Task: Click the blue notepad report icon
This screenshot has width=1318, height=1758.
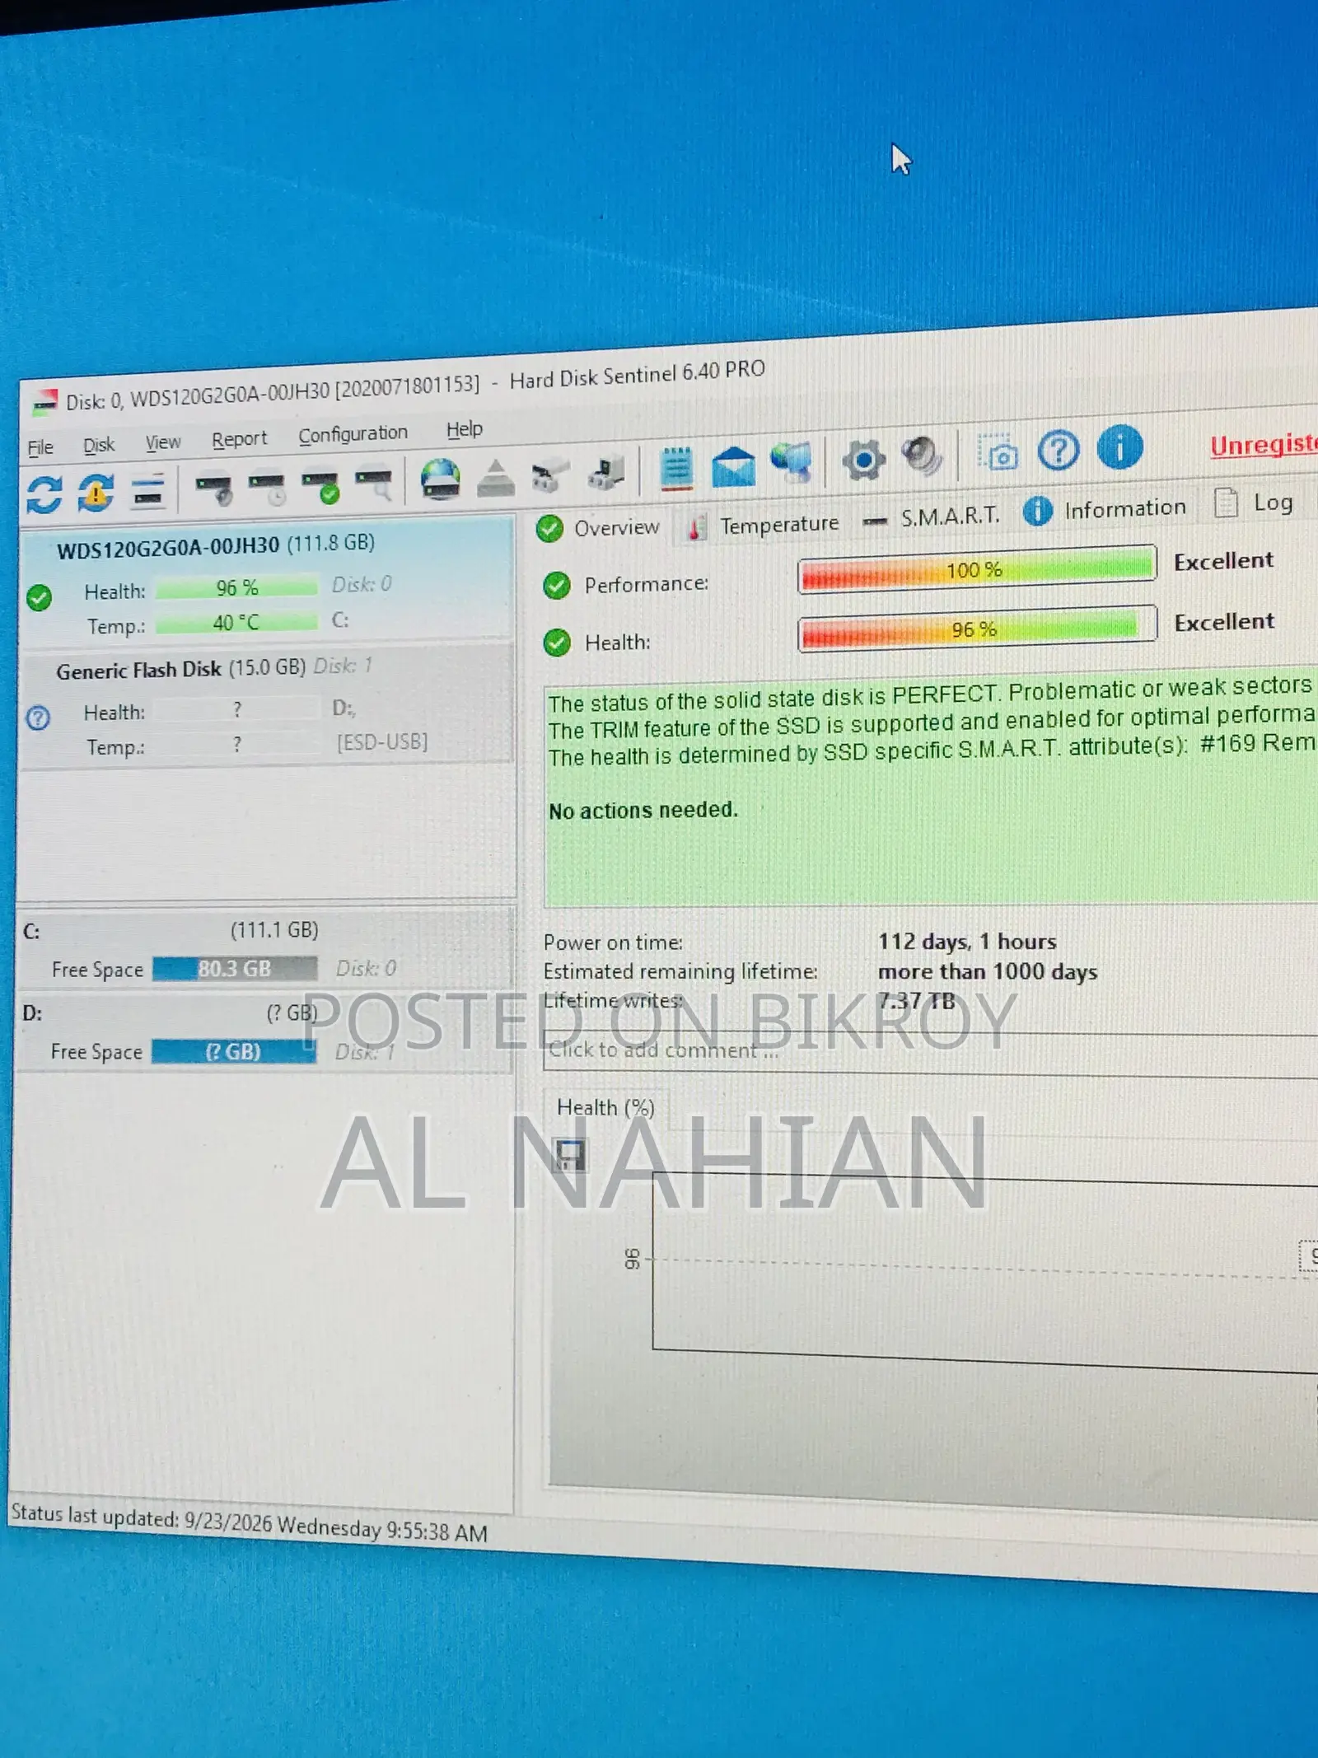Action: coord(676,469)
